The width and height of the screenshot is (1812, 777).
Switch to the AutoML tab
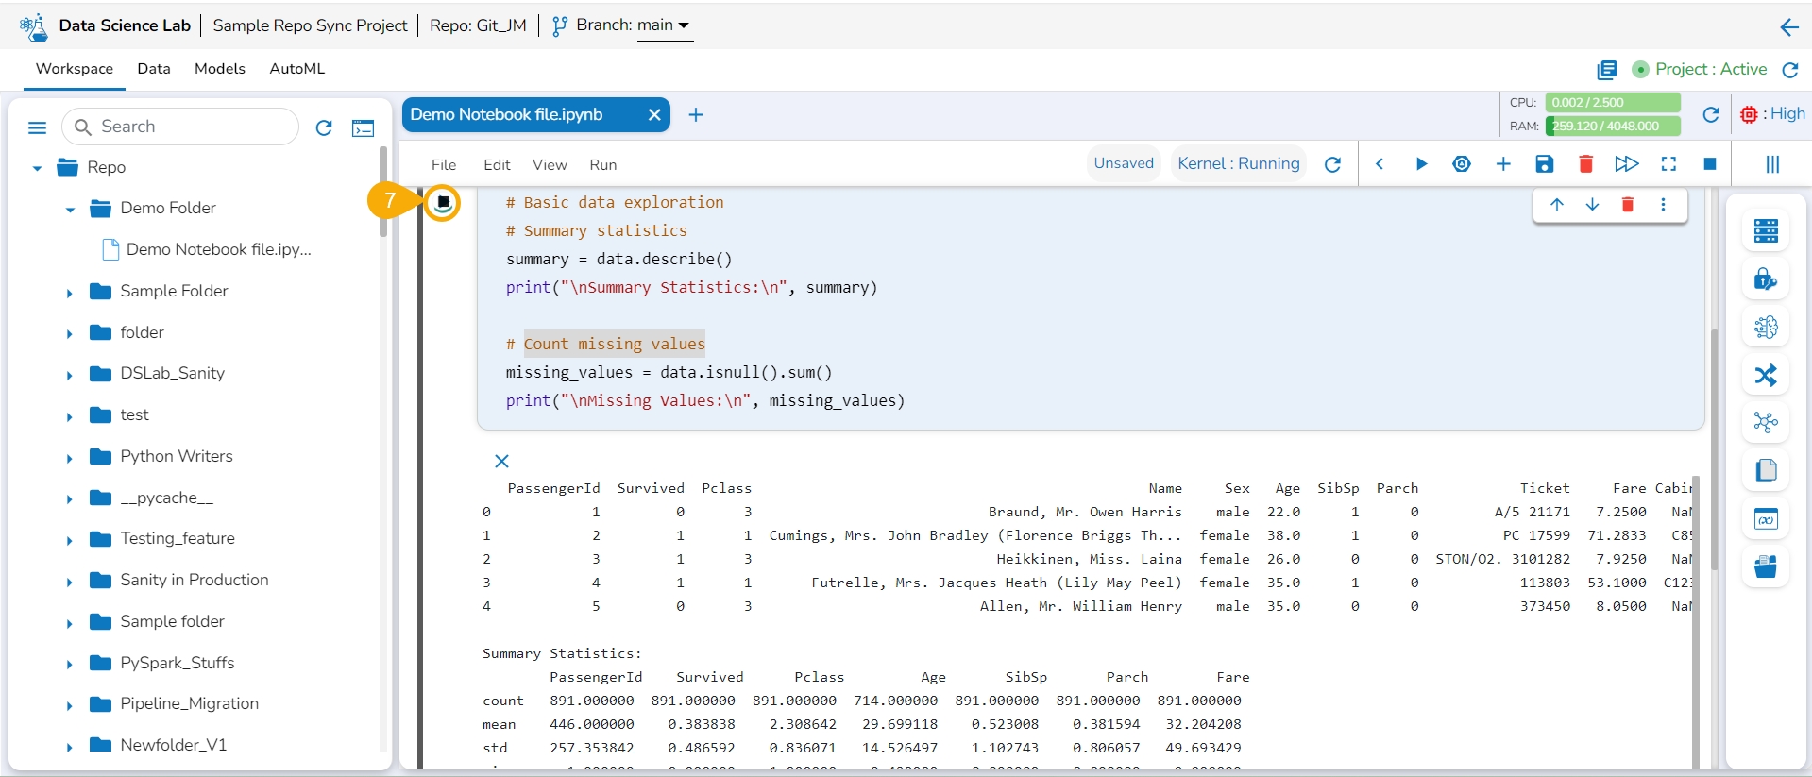(296, 69)
